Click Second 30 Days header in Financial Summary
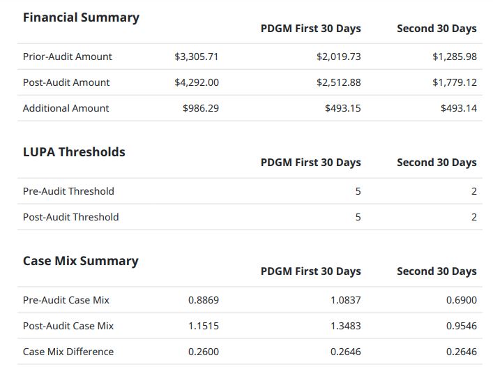493x367 pixels. click(x=437, y=29)
